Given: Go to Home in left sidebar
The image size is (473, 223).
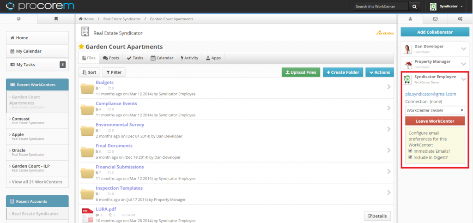Looking at the screenshot, I should click(x=37, y=38).
